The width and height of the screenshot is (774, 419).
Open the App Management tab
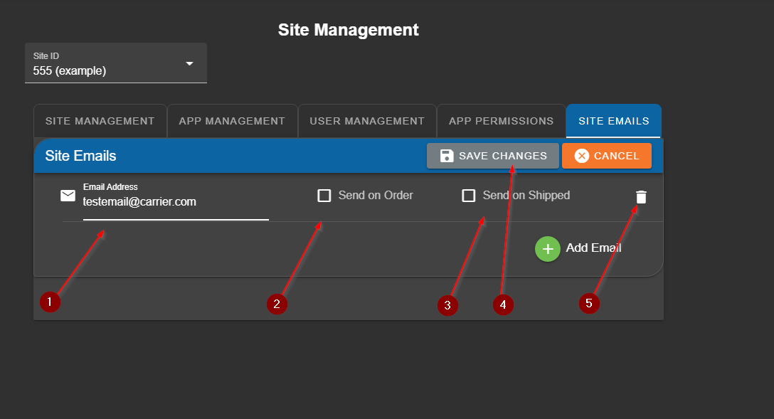232,121
